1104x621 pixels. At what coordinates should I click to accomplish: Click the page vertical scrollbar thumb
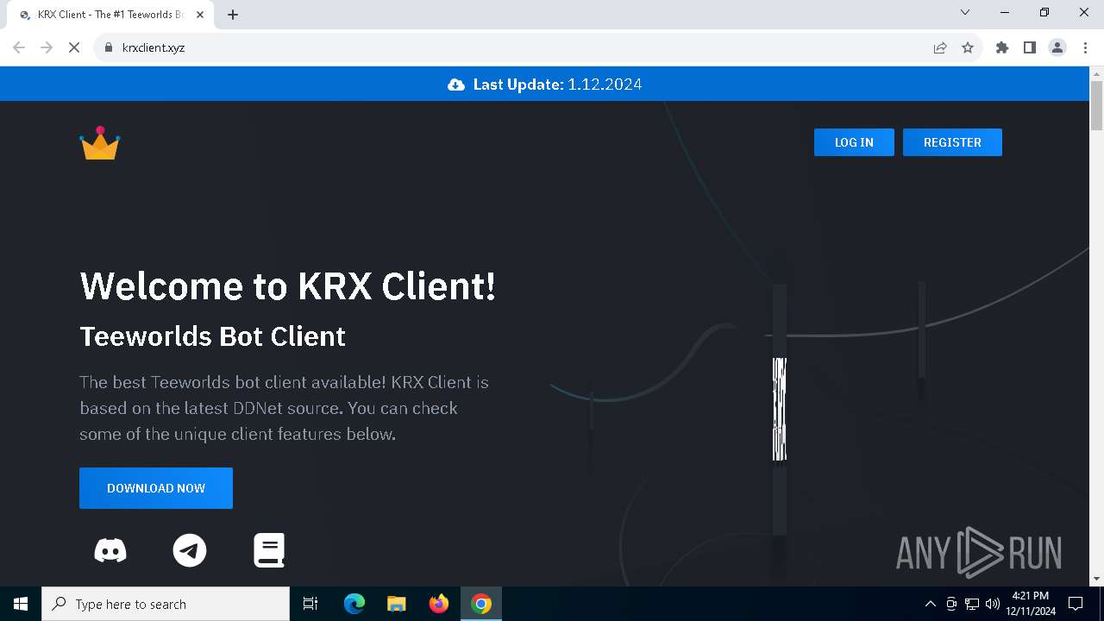click(1097, 105)
